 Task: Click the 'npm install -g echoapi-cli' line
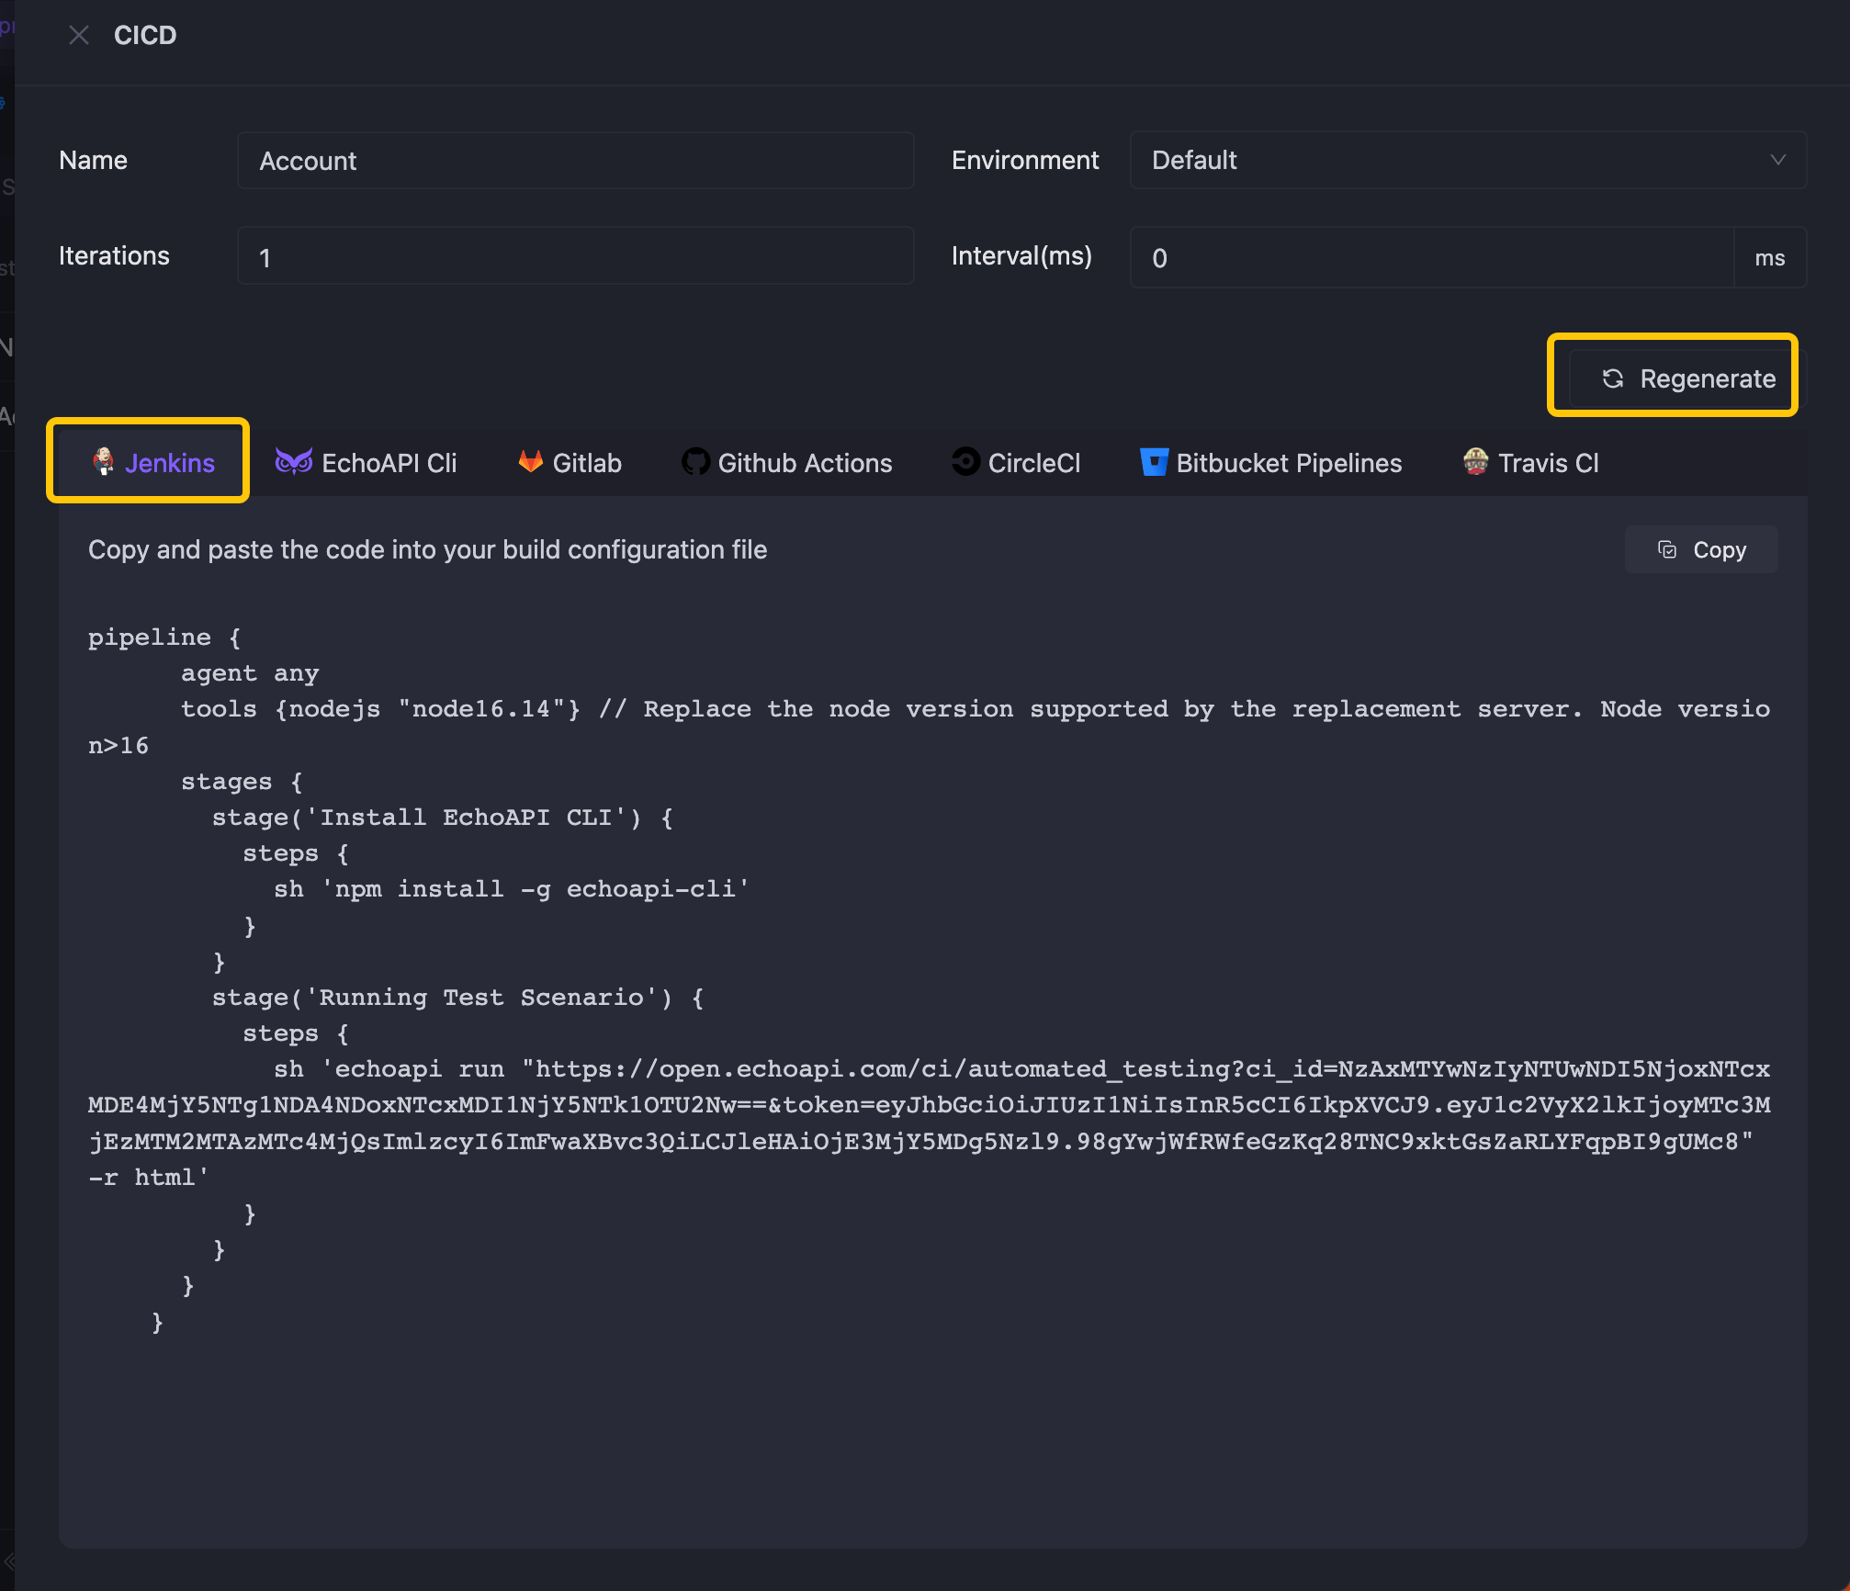(x=512, y=889)
